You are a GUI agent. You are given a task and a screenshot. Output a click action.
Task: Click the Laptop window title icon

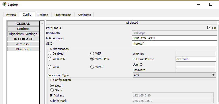coord(4,4)
